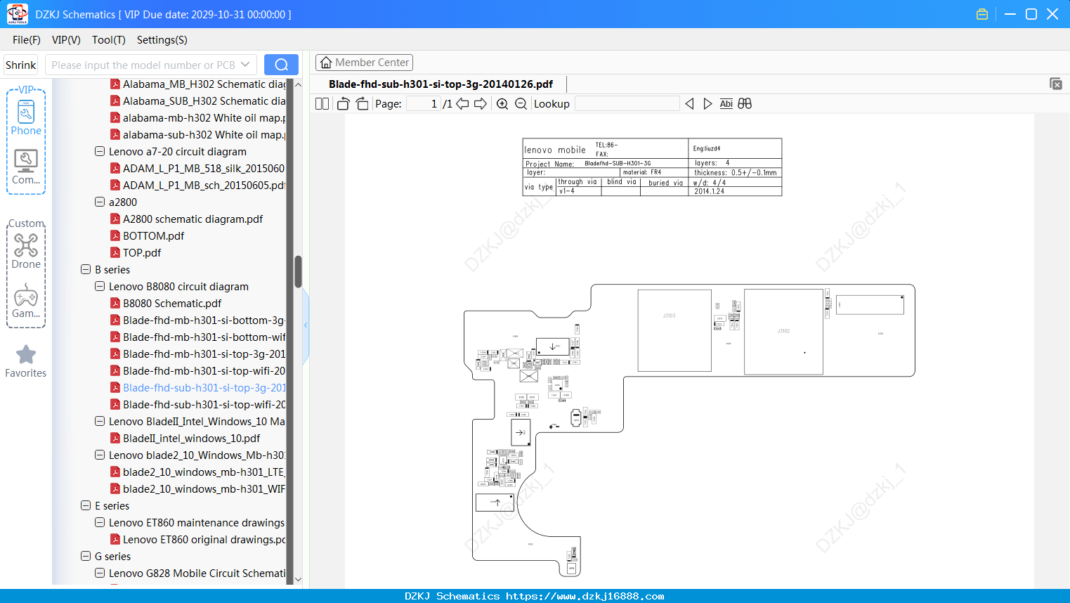Viewport: 1070px width, 603px height.
Task: Rotate the page clockwise
Action: click(x=363, y=104)
